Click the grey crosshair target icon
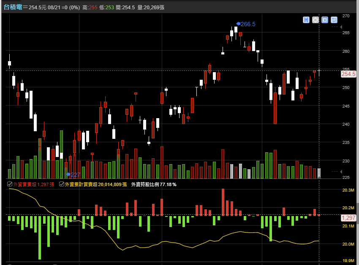 (315, 20)
